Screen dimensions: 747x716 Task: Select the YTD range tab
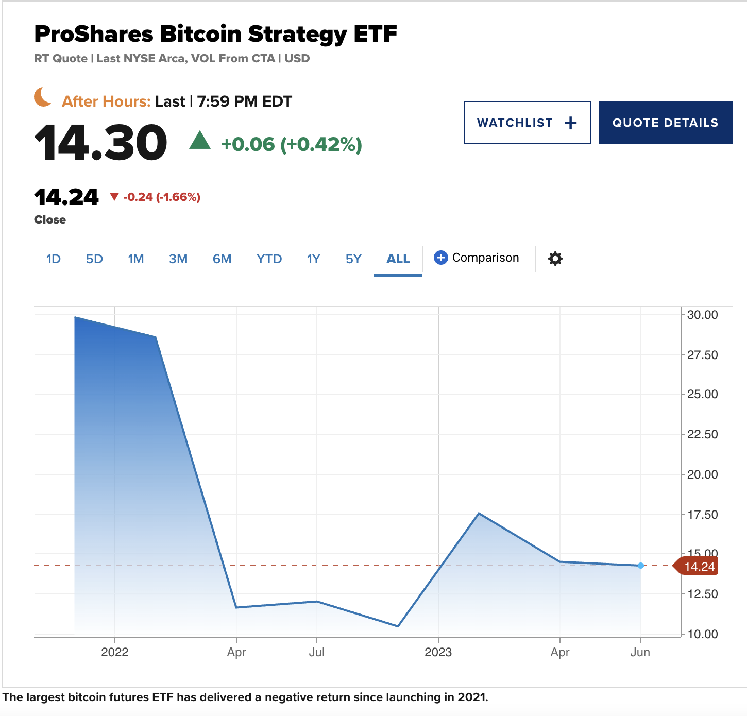[269, 259]
